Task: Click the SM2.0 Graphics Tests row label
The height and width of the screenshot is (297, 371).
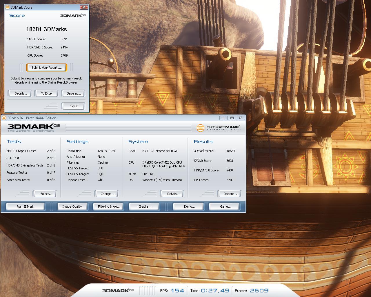Action: tap(22, 151)
